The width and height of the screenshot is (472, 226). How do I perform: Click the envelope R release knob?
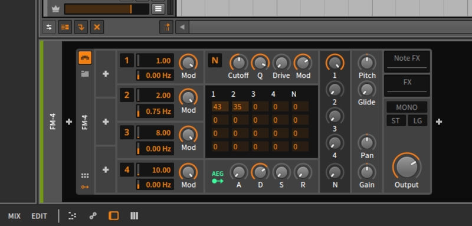[303, 172]
